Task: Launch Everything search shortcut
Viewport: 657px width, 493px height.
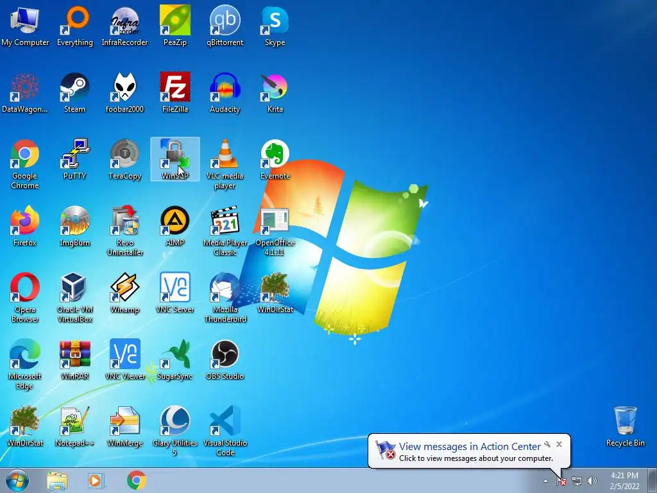Action: [x=74, y=26]
